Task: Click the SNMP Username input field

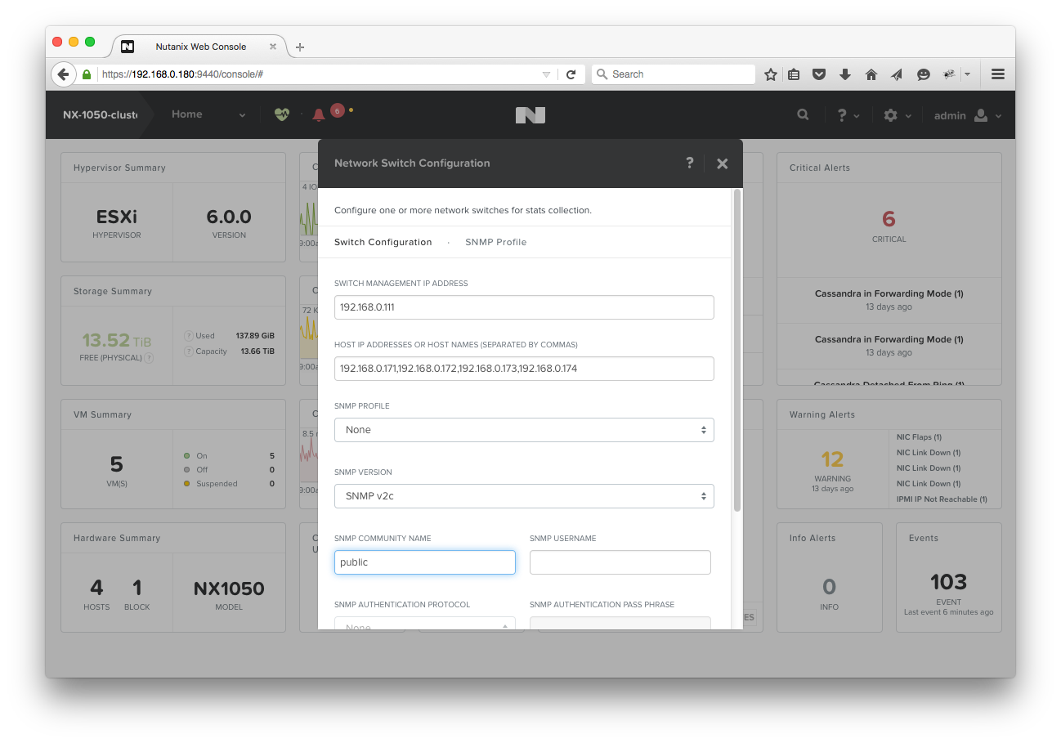Action: click(620, 562)
